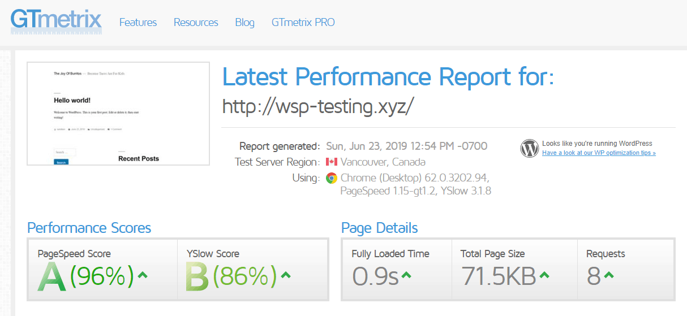The height and width of the screenshot is (316, 687).
Task: Open the Resources menu item
Action: pyautogui.click(x=196, y=23)
